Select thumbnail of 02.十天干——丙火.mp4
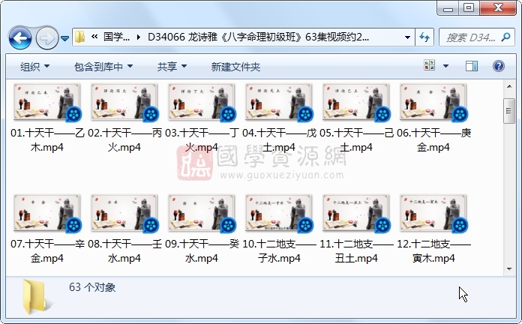Screen dimensions: 522x324 (124, 103)
